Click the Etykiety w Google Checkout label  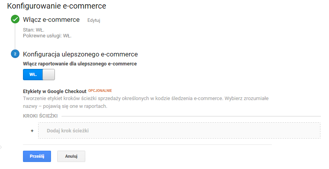point(55,91)
